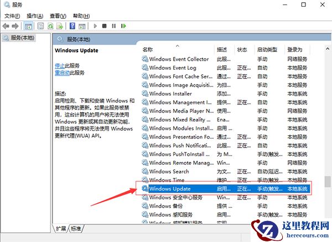Viewport: 332px width, 242px height.
Task: Click the gear icon beside Windows PushToInstall
Action: pyautogui.click(x=145, y=154)
